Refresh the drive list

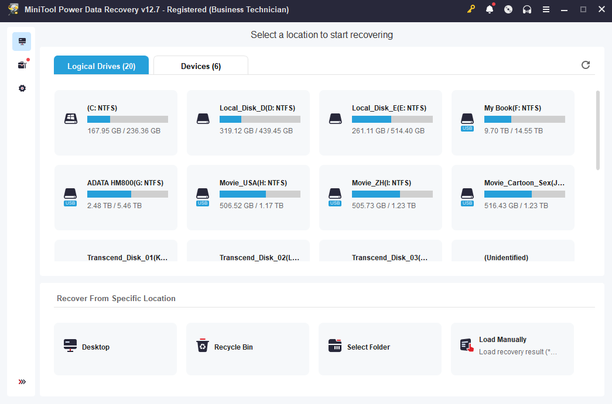pyautogui.click(x=586, y=65)
